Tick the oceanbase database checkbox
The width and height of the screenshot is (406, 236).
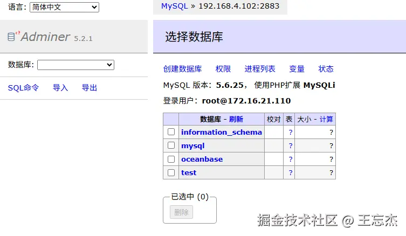(171, 159)
